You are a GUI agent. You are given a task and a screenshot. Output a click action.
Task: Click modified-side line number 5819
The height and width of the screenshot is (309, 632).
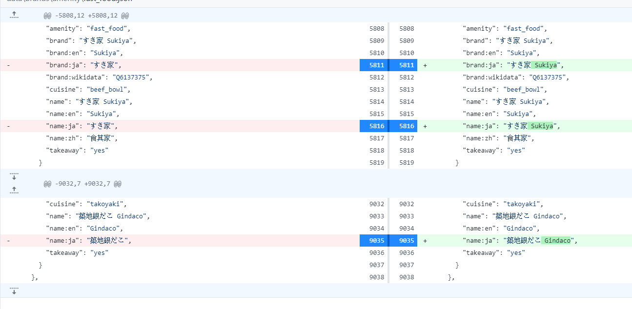[x=407, y=163]
